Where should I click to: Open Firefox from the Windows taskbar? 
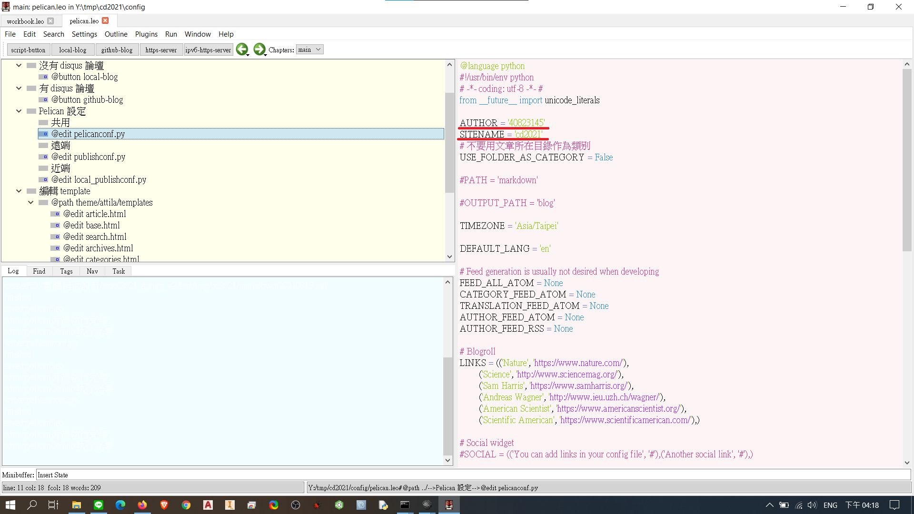142,505
